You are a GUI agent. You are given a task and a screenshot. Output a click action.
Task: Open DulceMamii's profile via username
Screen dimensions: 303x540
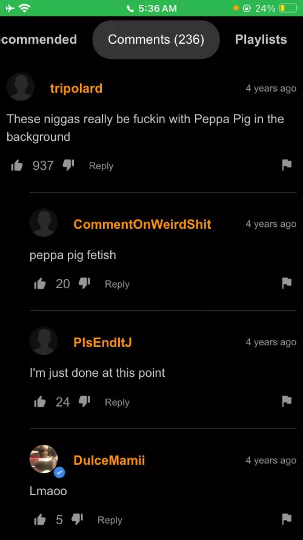click(x=109, y=461)
